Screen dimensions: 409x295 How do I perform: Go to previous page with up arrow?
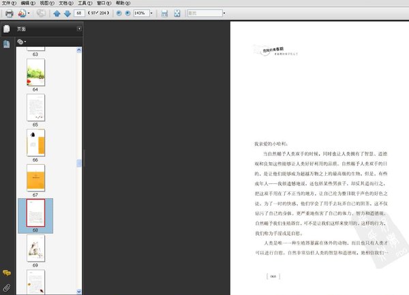57,14
